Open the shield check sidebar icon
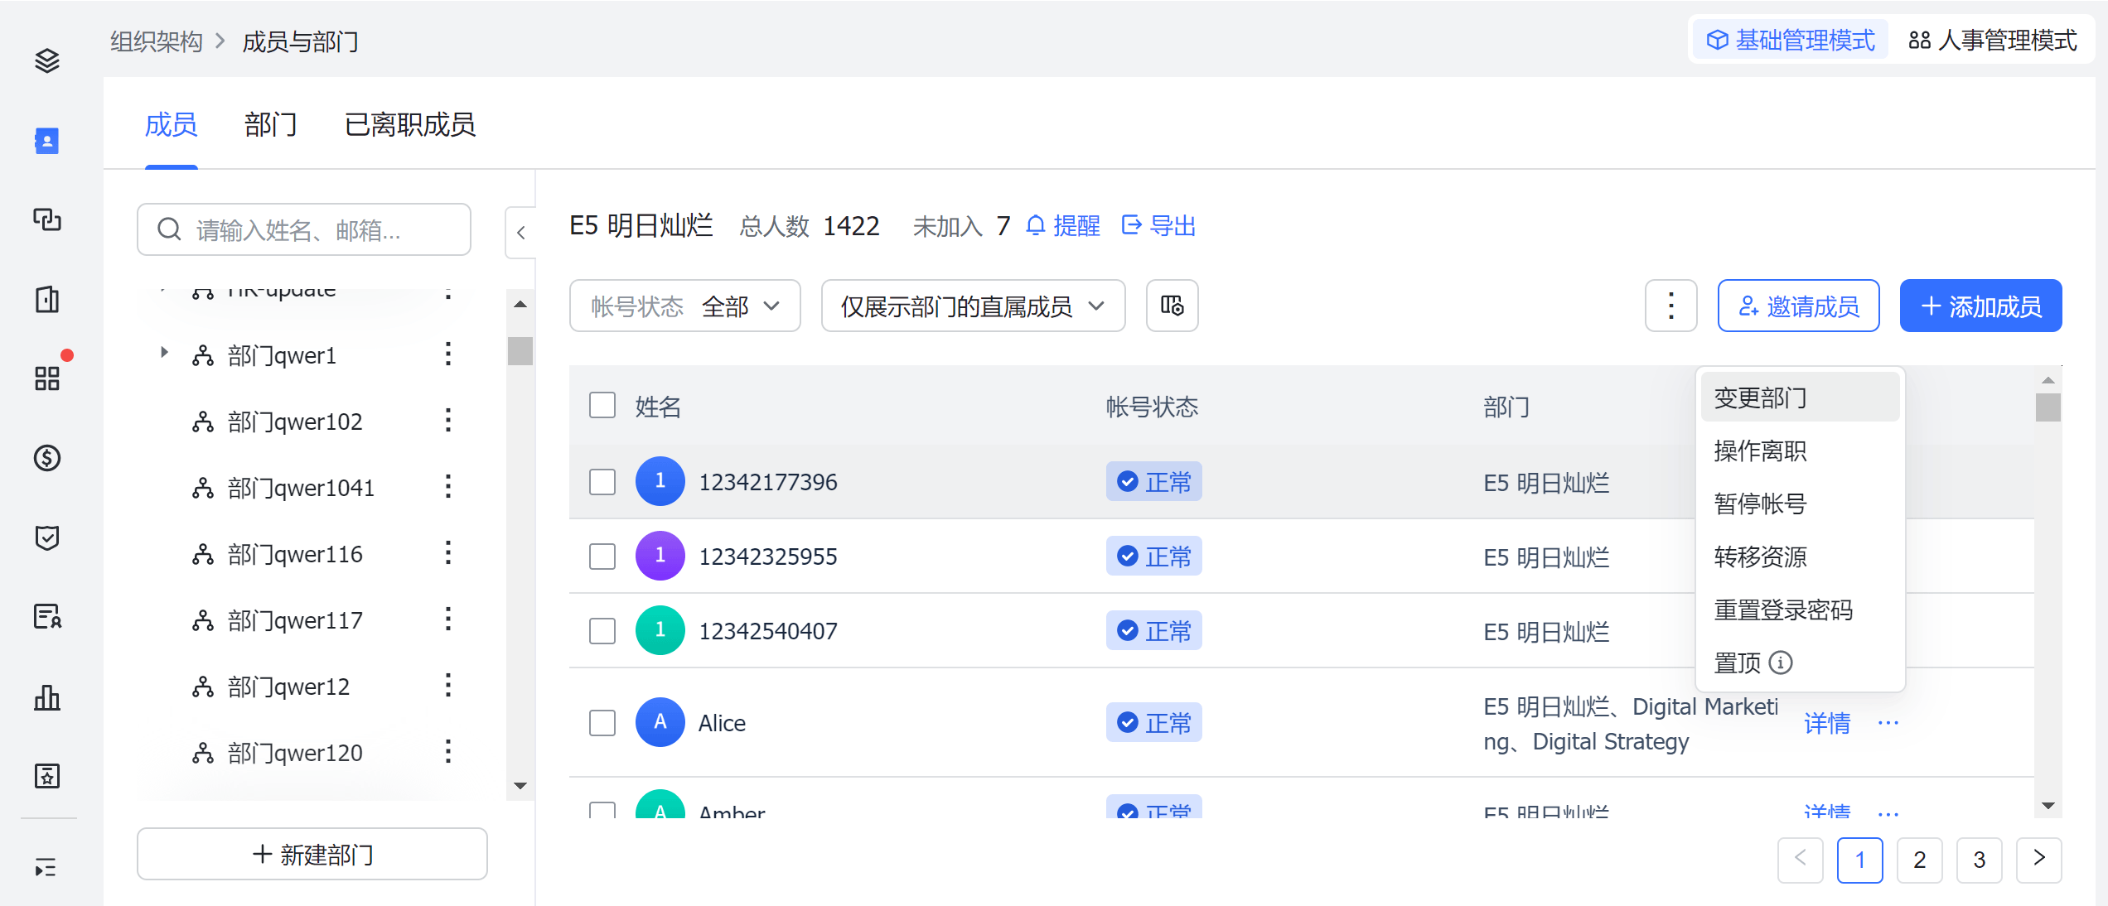 coord(47,537)
